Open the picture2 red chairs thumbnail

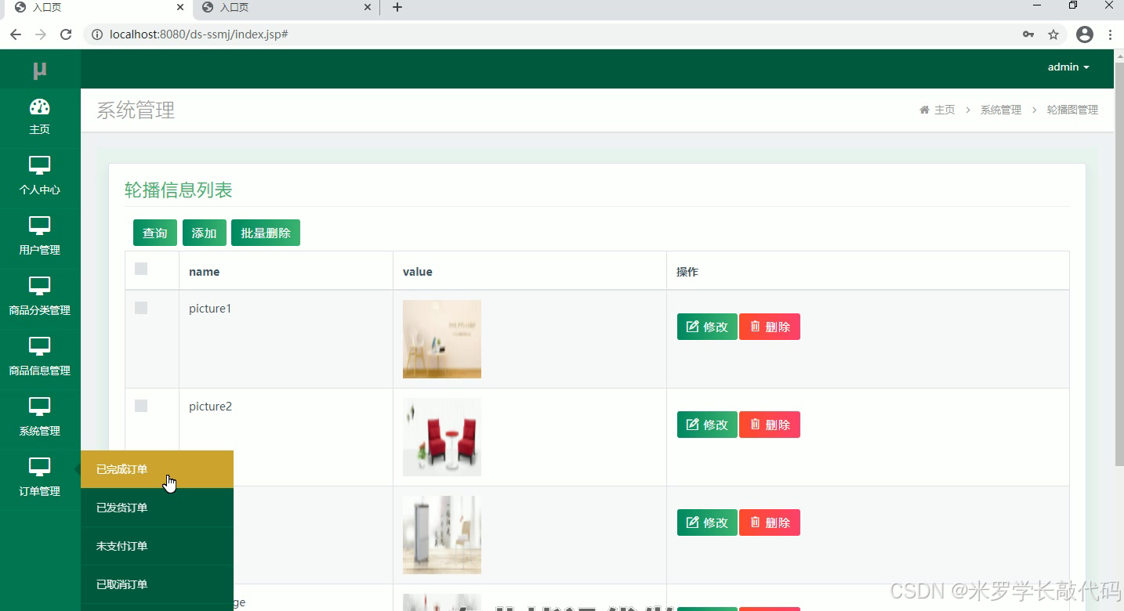(x=442, y=437)
